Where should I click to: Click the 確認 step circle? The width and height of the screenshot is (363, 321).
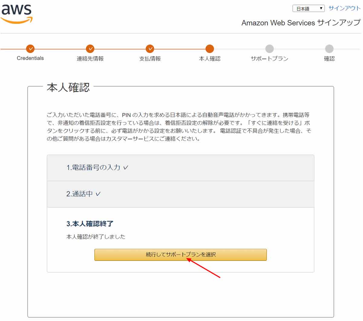(x=329, y=49)
